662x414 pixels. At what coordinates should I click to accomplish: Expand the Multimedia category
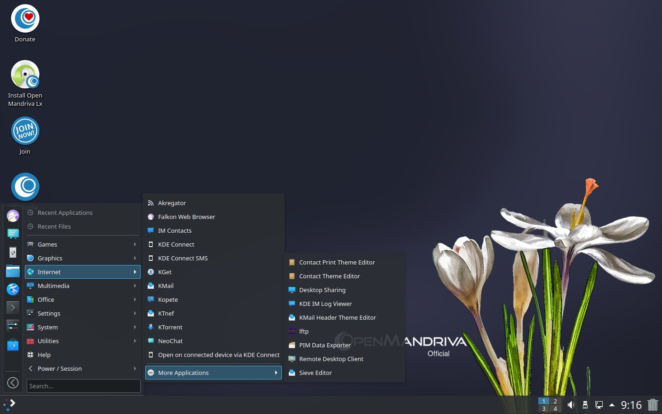click(x=54, y=286)
